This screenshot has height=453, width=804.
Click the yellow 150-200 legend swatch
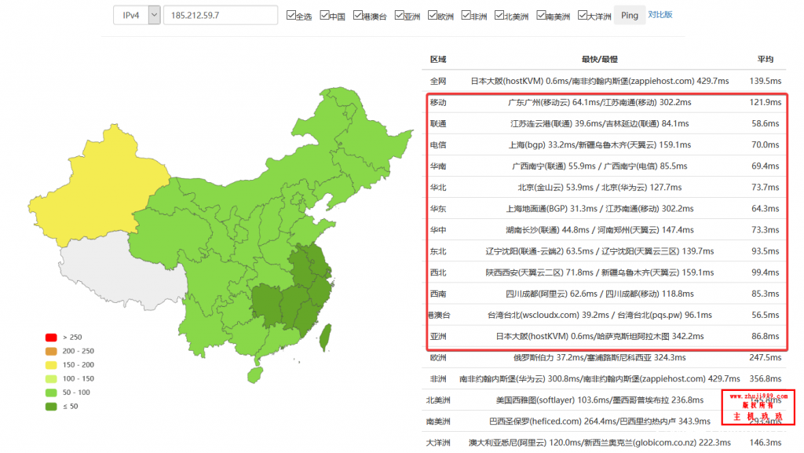tap(52, 365)
